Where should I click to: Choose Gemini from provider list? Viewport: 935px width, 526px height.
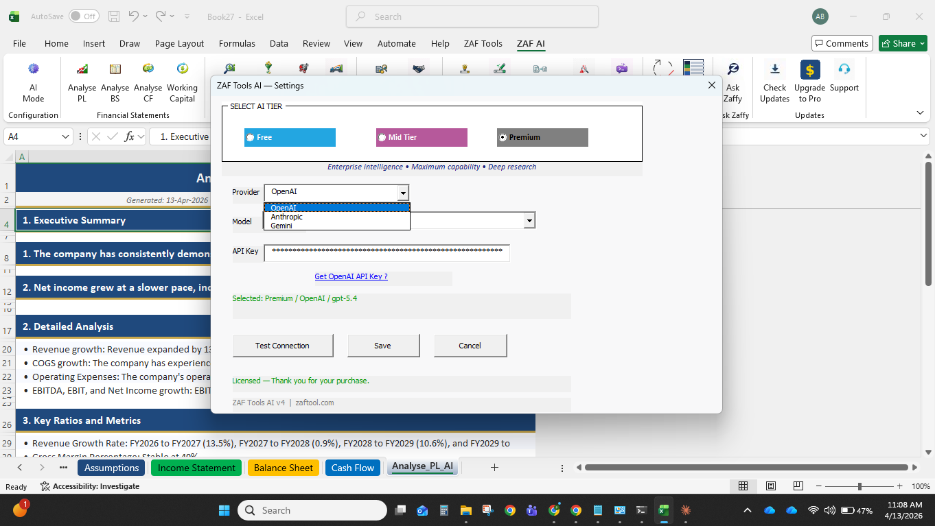pos(336,226)
